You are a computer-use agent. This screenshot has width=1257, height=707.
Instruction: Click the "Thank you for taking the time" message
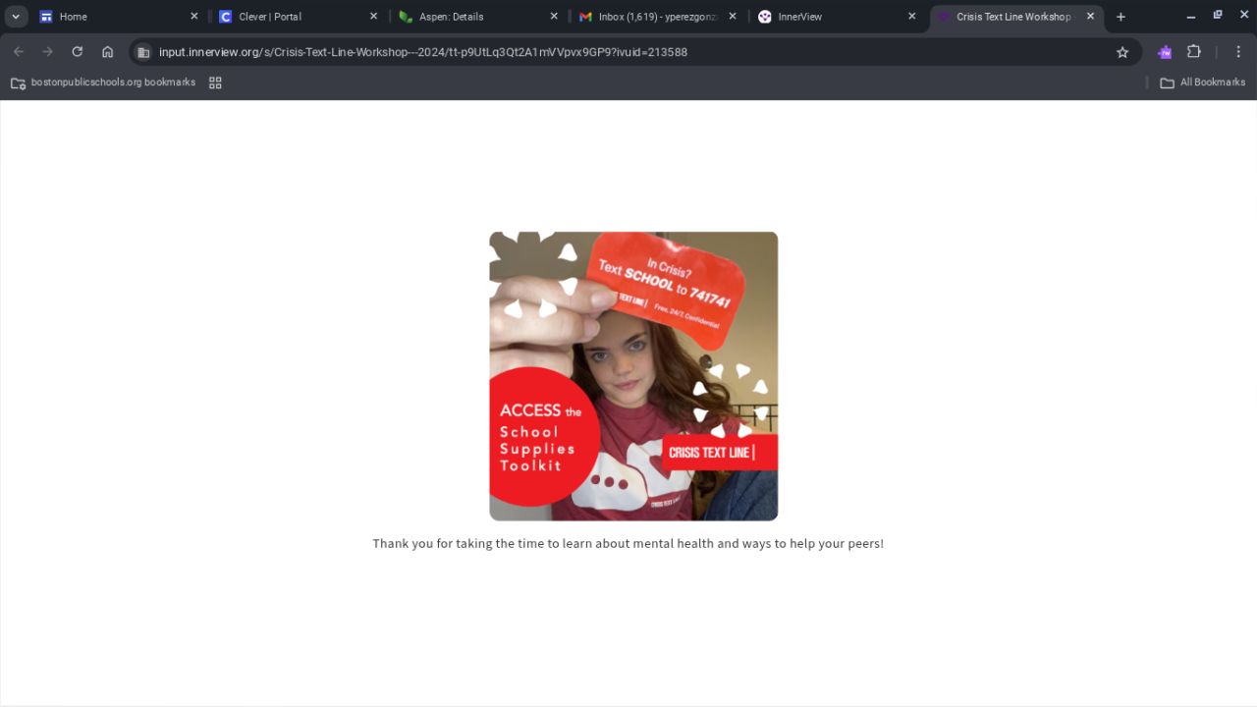628,543
